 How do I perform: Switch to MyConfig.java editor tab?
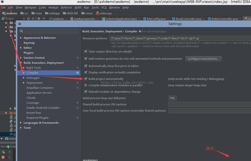[156, 19]
